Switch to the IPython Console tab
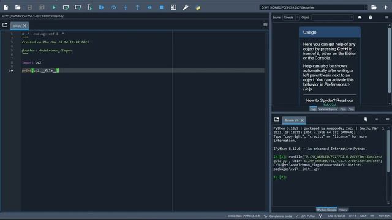392x220 pixels. [x=326, y=210]
